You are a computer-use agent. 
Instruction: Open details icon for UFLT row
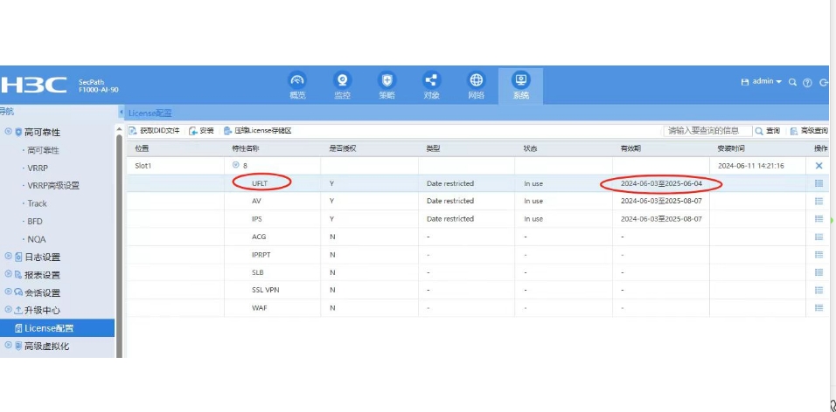(x=819, y=183)
